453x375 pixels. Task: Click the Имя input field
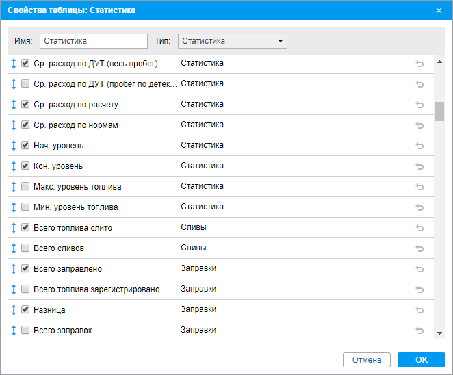pos(94,41)
